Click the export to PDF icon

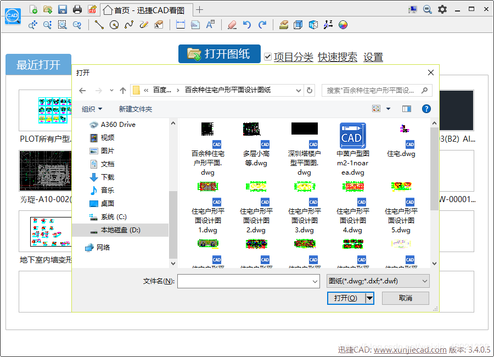(x=92, y=9)
